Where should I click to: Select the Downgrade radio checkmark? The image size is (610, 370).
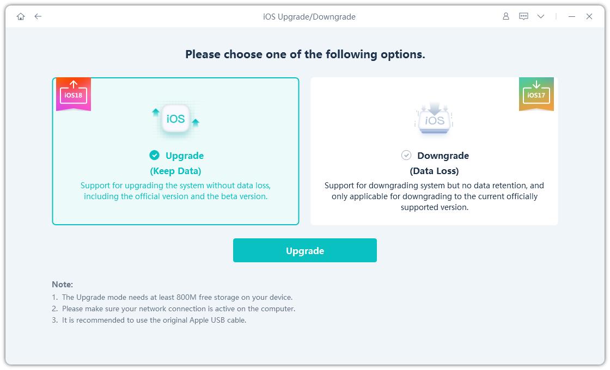(406, 156)
